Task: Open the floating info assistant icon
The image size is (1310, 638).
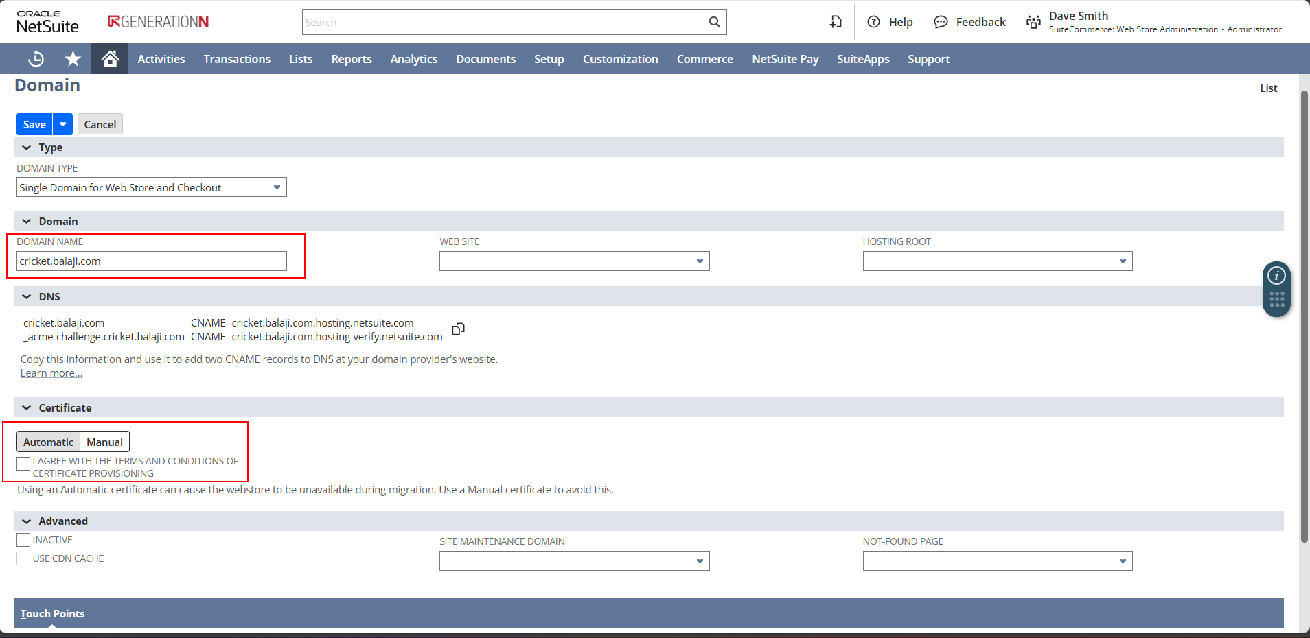Action: (1276, 276)
